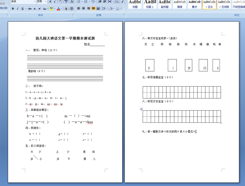Open the phonetic guide (拼音) tool
Screen dimensions: 245x186
coord(66,2)
